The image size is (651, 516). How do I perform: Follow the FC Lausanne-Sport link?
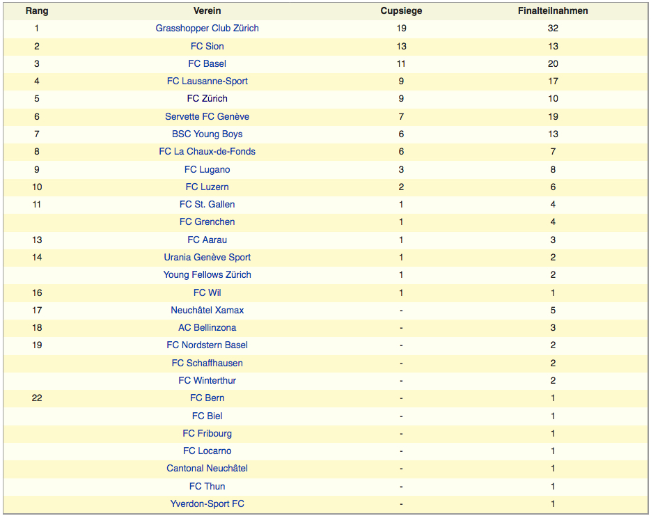207,81
